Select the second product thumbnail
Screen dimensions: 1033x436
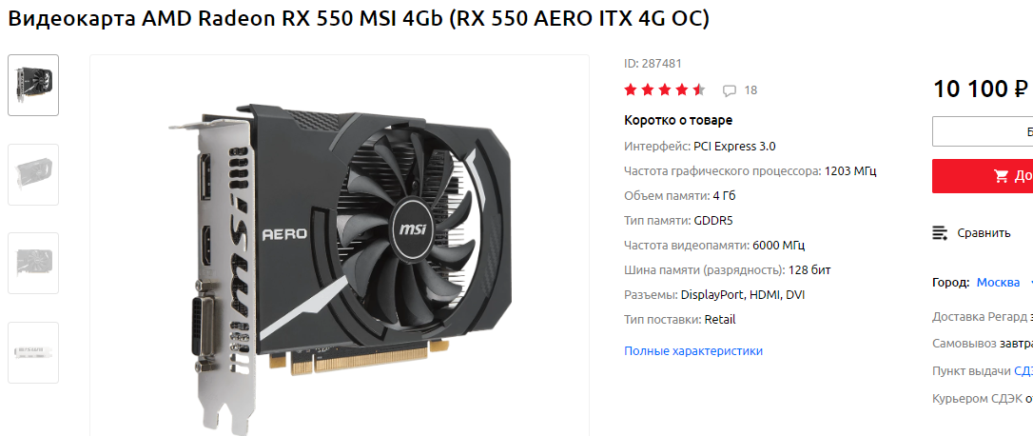pos(33,174)
